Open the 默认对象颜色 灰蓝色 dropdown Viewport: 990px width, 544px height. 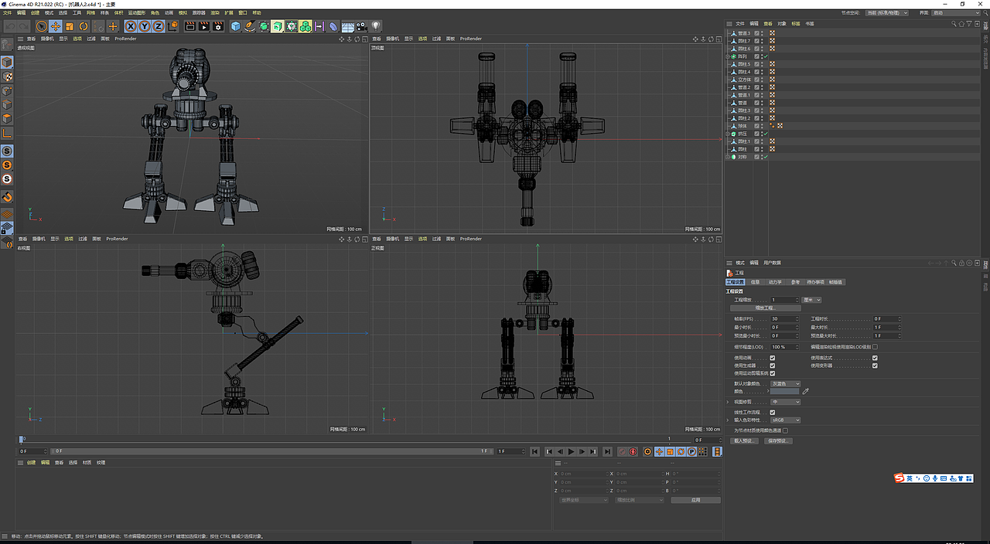click(785, 383)
